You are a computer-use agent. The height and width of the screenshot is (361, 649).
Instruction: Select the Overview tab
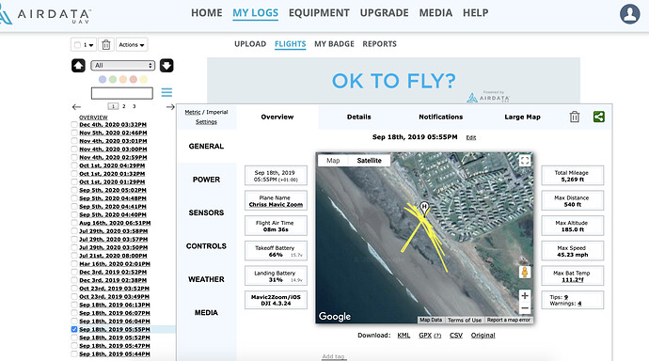tap(277, 117)
